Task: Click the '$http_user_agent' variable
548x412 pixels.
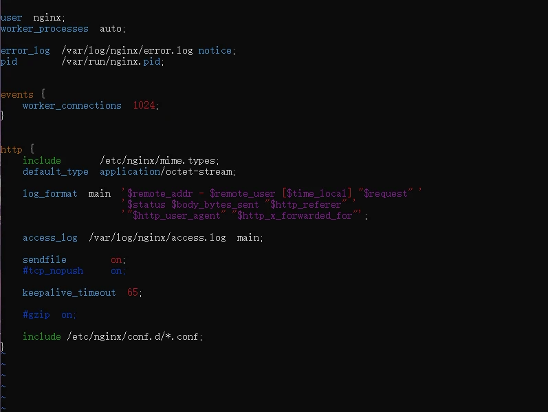Action: tap(177, 216)
